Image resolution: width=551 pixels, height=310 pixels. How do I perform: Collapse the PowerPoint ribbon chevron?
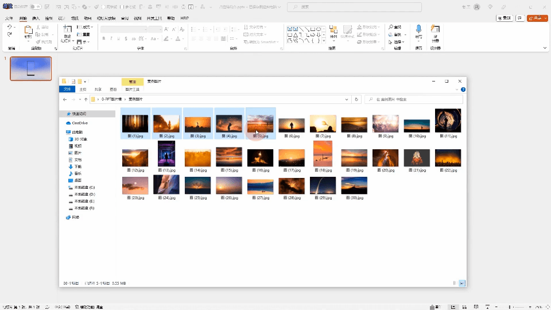(x=545, y=48)
